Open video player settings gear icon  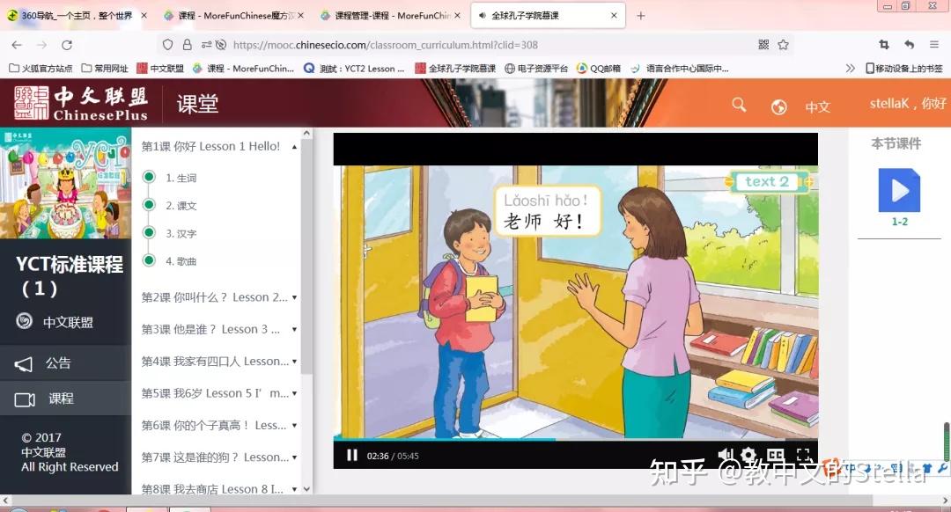750,456
